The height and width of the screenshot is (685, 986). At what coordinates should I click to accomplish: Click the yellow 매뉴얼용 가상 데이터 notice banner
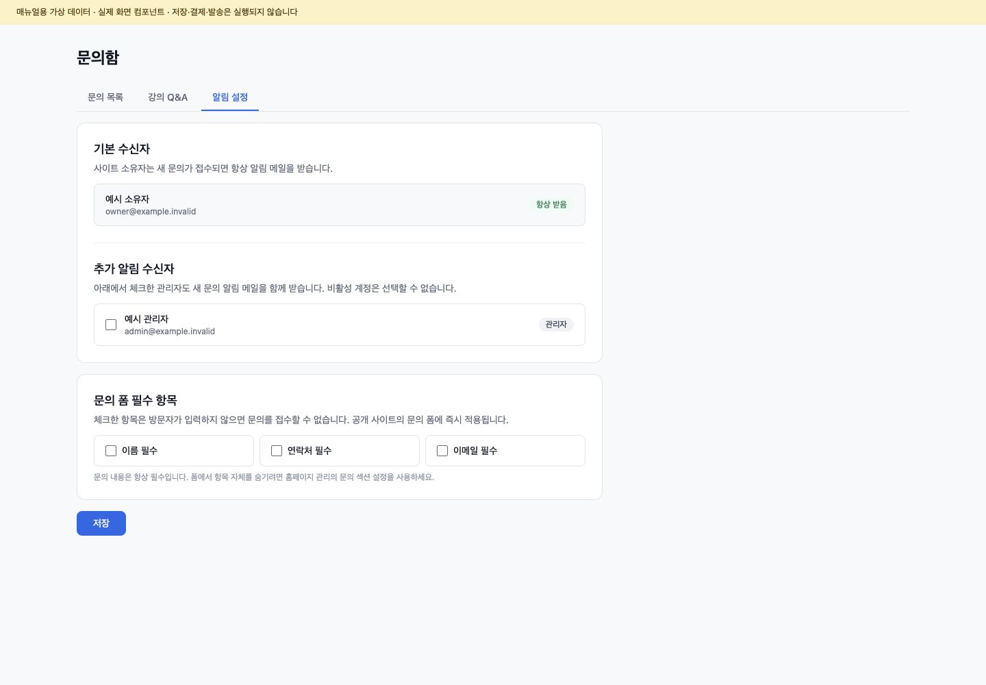pyautogui.click(x=493, y=12)
